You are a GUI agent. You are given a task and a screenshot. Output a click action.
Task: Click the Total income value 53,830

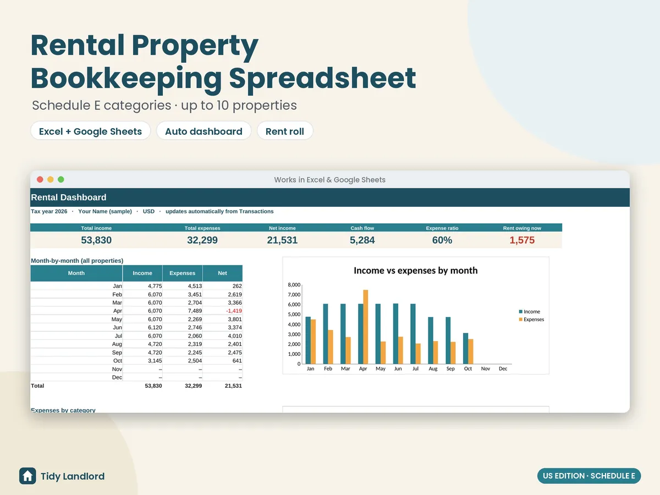point(96,240)
